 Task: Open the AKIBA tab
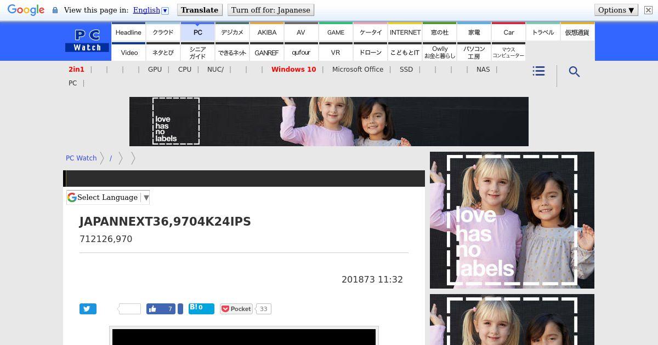[x=266, y=32]
